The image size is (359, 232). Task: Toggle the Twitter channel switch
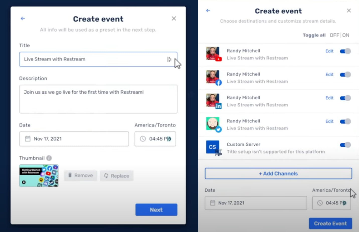coord(345,121)
